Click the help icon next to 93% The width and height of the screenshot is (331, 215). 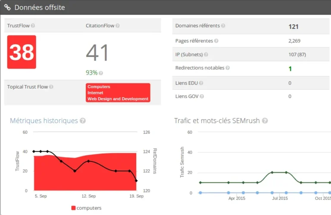pyautogui.click(x=101, y=73)
